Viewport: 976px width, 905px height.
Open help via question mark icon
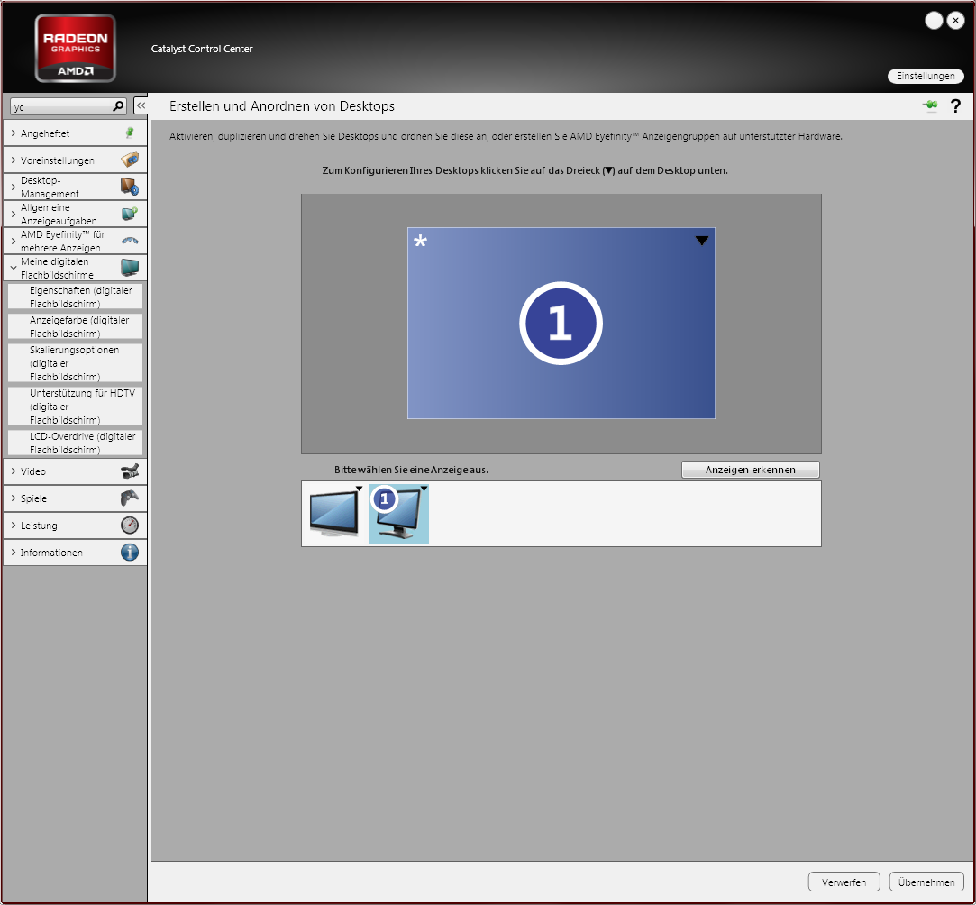coord(955,106)
